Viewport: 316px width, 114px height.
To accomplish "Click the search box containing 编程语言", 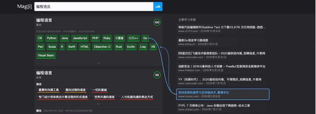I will click(x=94, y=7).
